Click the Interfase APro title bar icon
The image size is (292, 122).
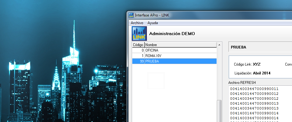point(131,15)
